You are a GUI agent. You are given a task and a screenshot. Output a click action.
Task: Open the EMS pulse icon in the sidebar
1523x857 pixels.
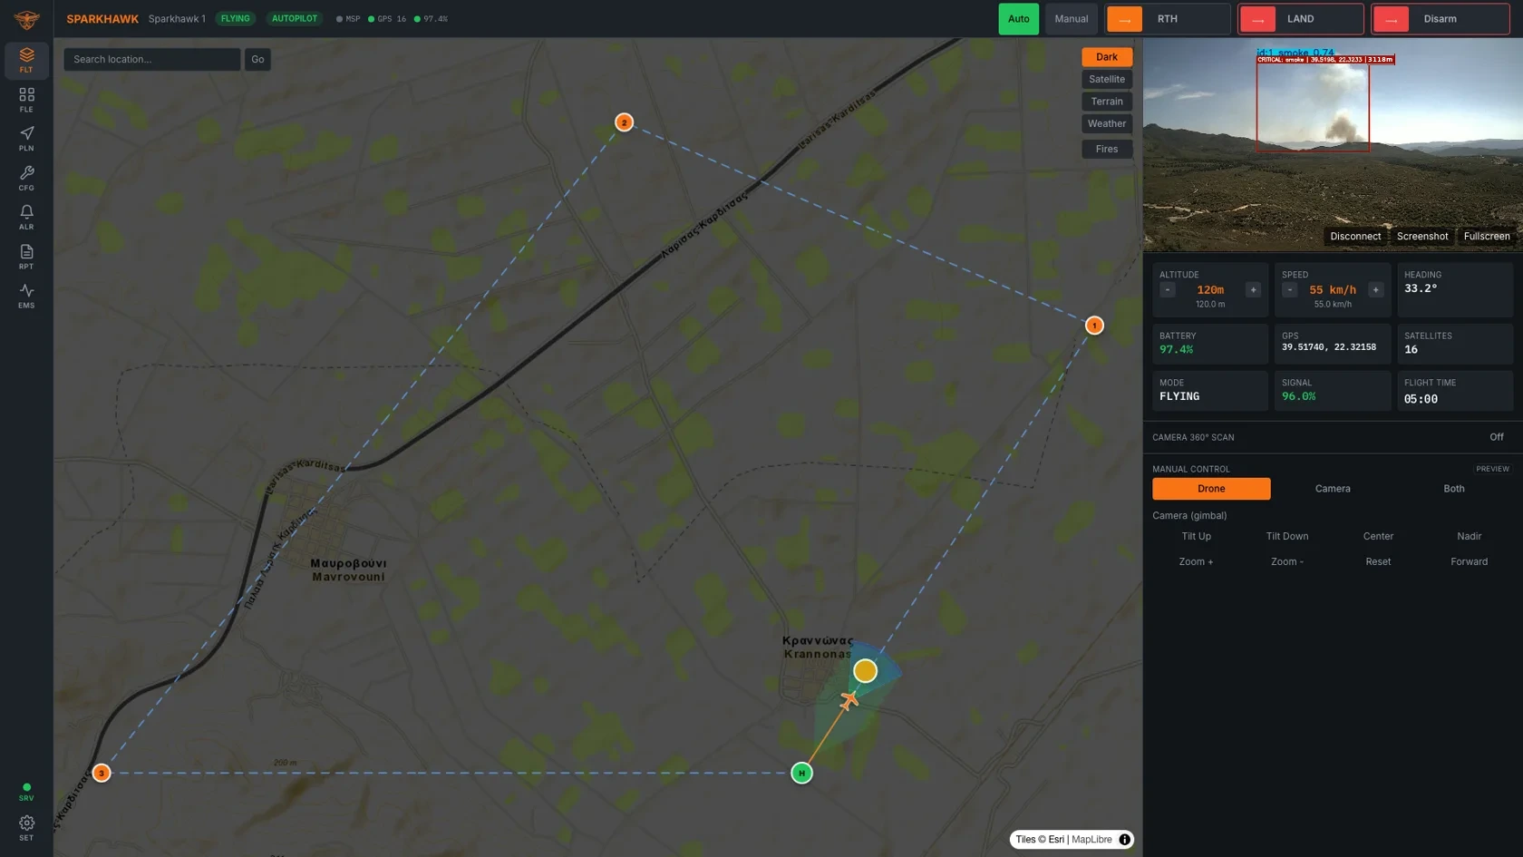point(26,296)
